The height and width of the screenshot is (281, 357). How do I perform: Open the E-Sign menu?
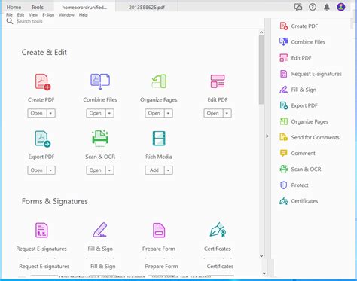[48, 15]
